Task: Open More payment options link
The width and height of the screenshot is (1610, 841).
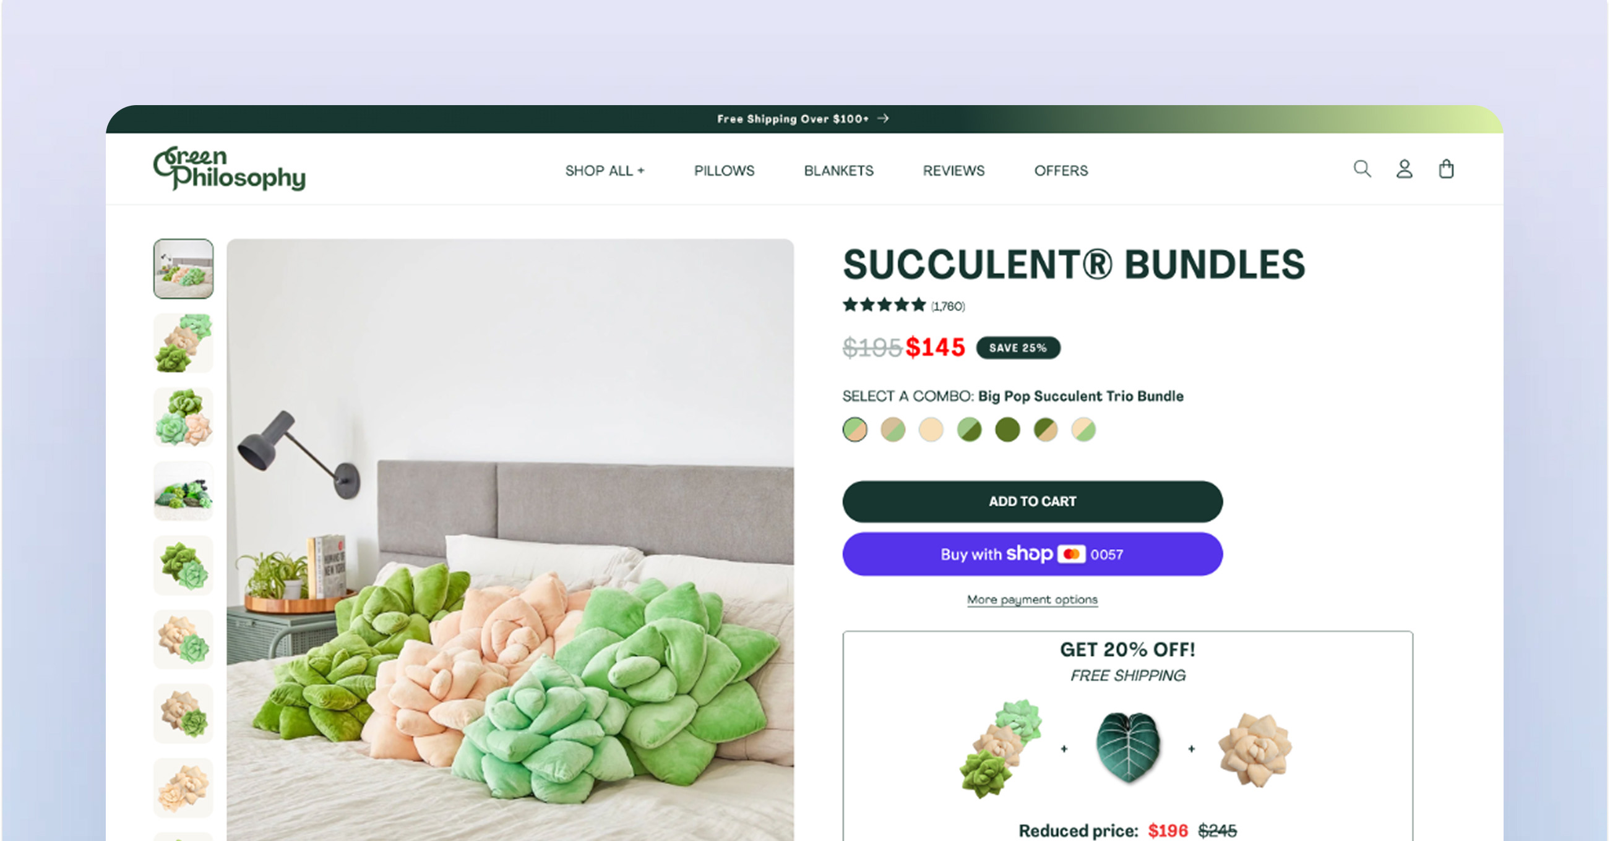Action: [1033, 600]
